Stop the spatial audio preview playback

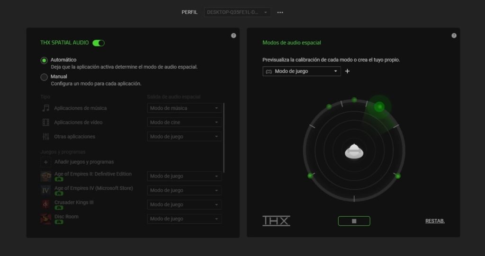click(x=354, y=221)
